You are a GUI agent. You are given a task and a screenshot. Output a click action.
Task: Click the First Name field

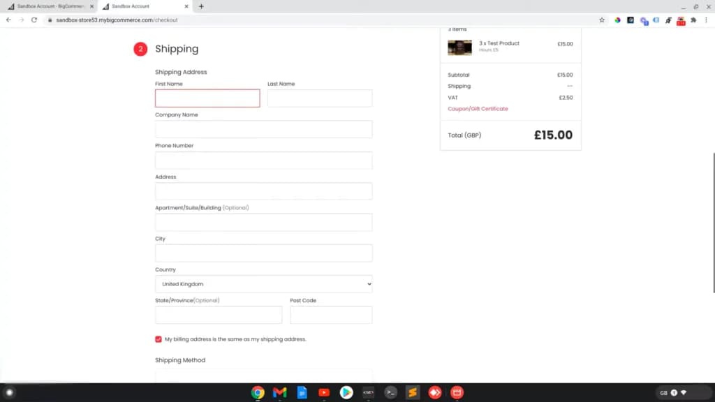pyautogui.click(x=207, y=98)
